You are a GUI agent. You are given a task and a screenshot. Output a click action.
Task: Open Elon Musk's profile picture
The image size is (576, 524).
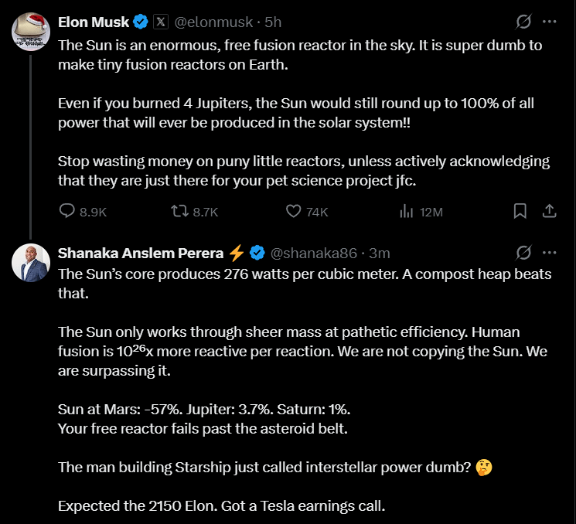[x=31, y=32]
